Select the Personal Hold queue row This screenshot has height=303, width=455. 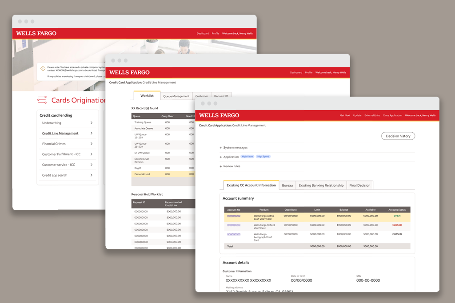[163, 174]
